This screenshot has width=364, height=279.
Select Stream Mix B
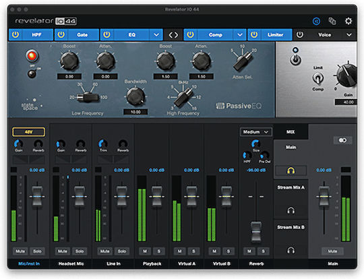click(291, 227)
